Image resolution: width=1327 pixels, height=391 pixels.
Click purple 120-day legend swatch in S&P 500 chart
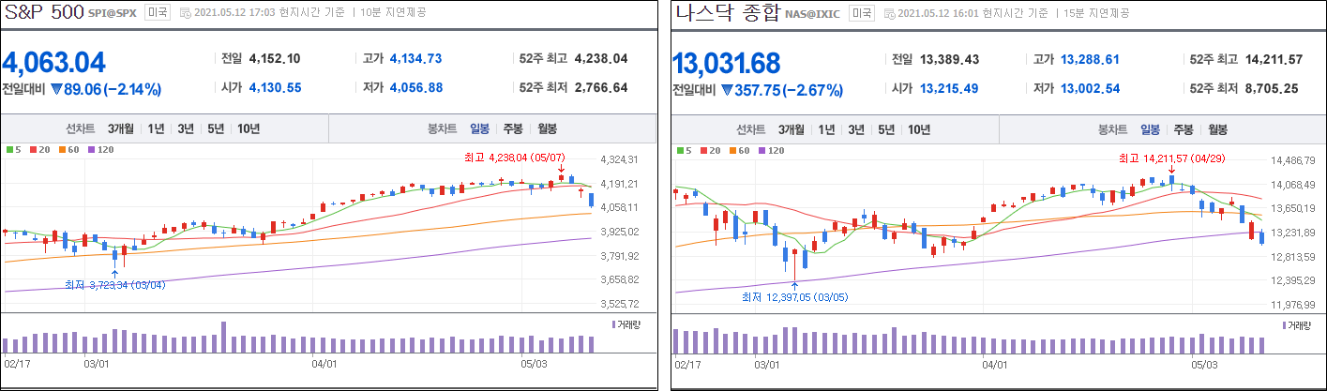[x=91, y=150]
